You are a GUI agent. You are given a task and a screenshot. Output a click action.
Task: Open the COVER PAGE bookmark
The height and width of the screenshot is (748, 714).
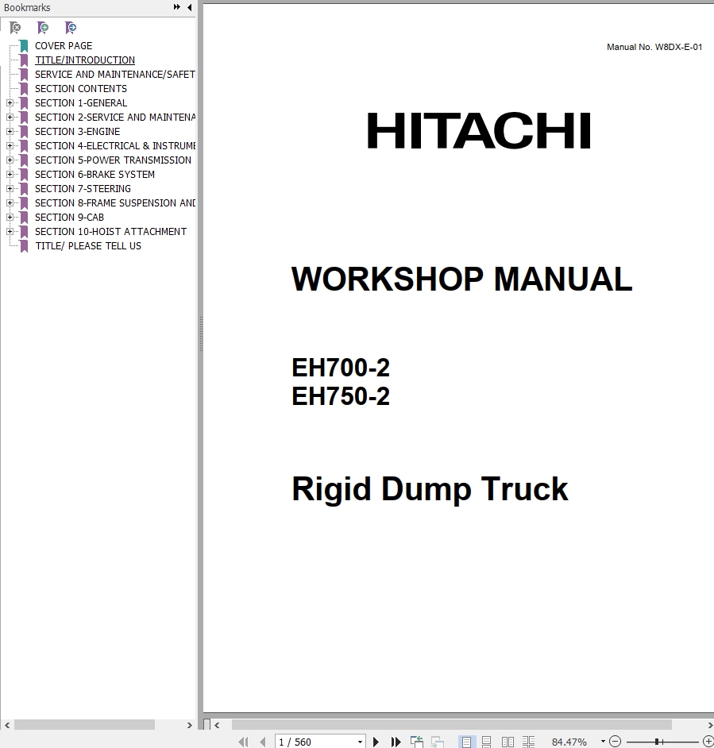64,46
